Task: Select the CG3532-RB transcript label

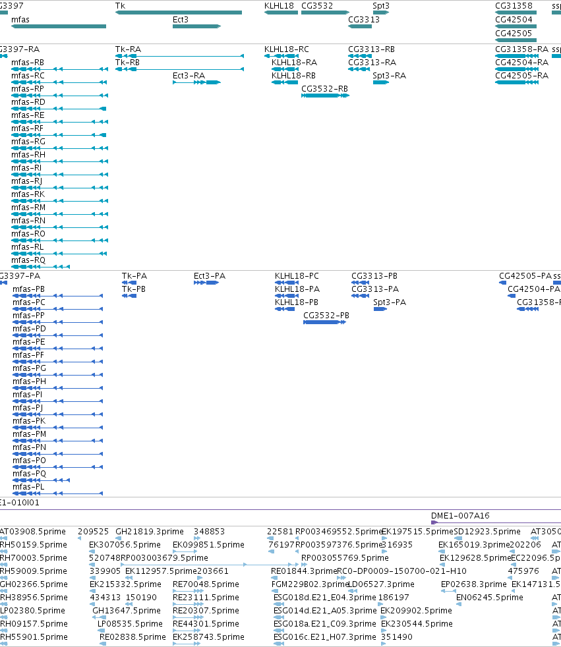Action: point(325,89)
